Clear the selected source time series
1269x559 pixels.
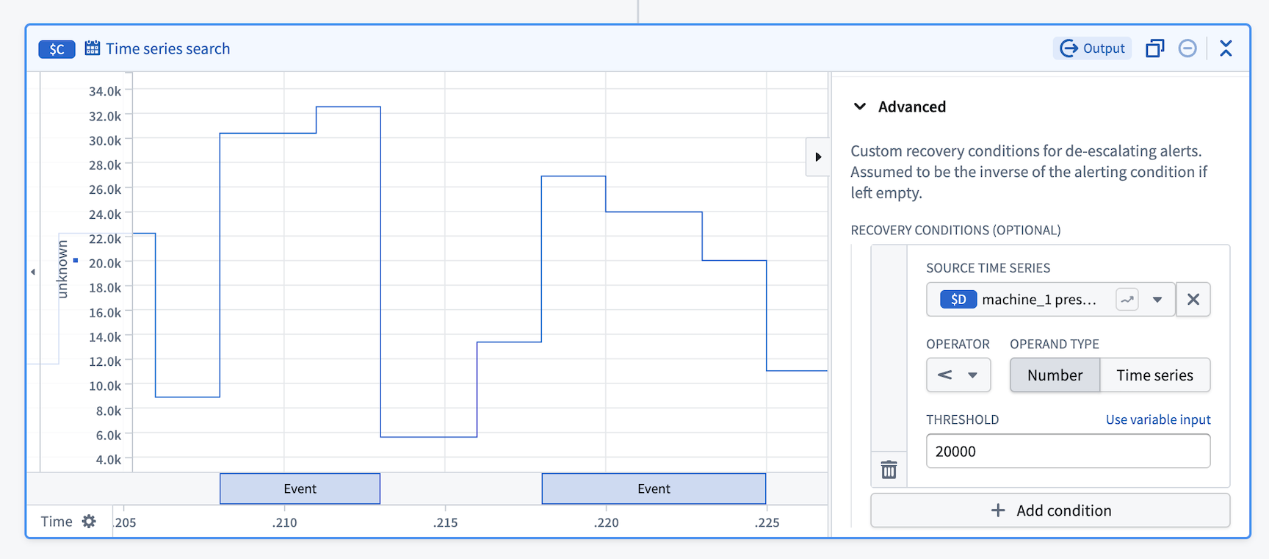(1193, 300)
